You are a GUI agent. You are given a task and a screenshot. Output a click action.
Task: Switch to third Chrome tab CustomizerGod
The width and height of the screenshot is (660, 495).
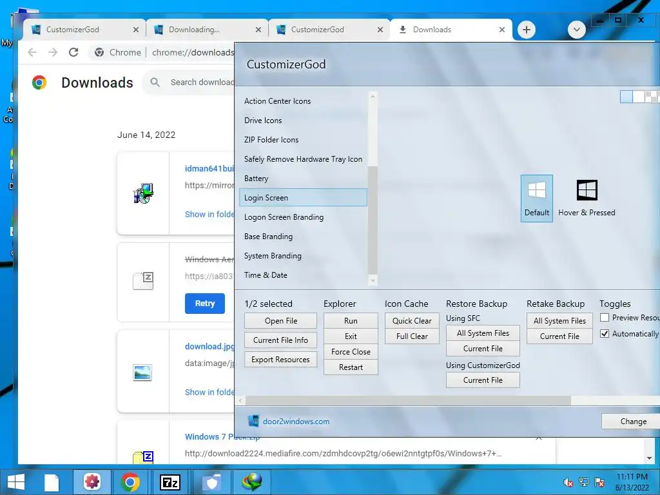(x=328, y=30)
